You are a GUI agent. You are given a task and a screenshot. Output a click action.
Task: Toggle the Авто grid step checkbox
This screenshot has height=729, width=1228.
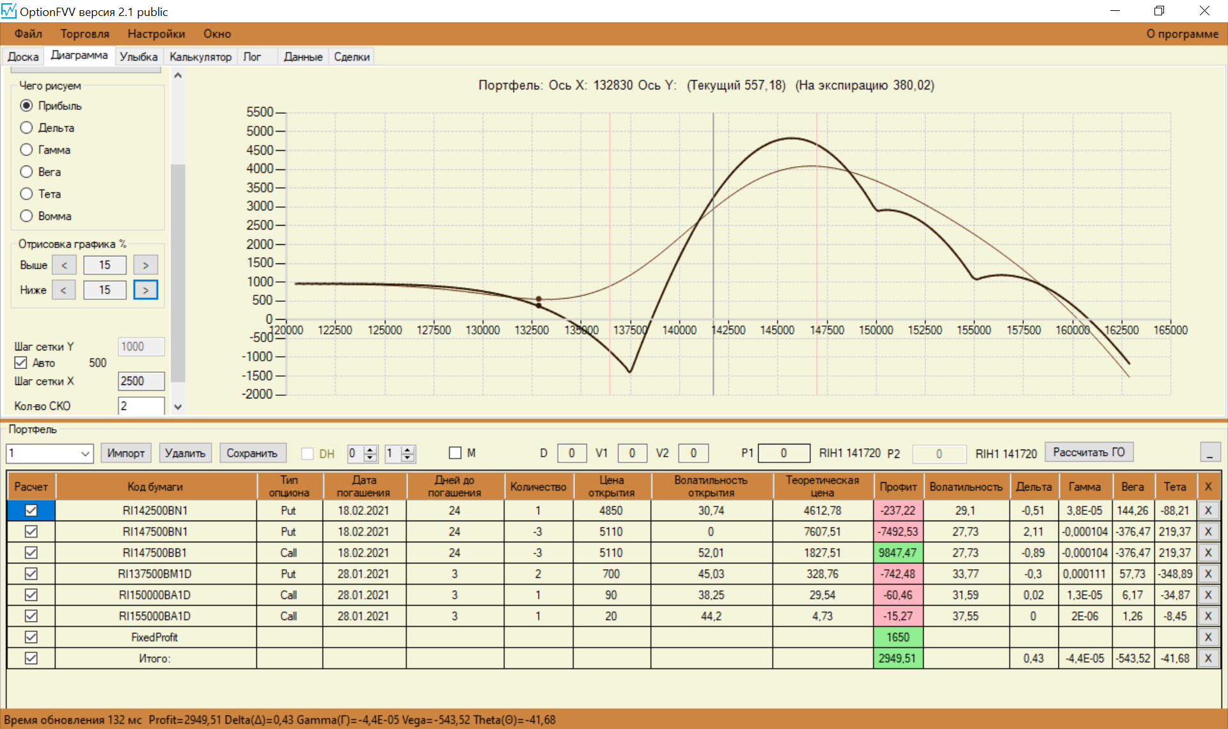[x=21, y=363]
